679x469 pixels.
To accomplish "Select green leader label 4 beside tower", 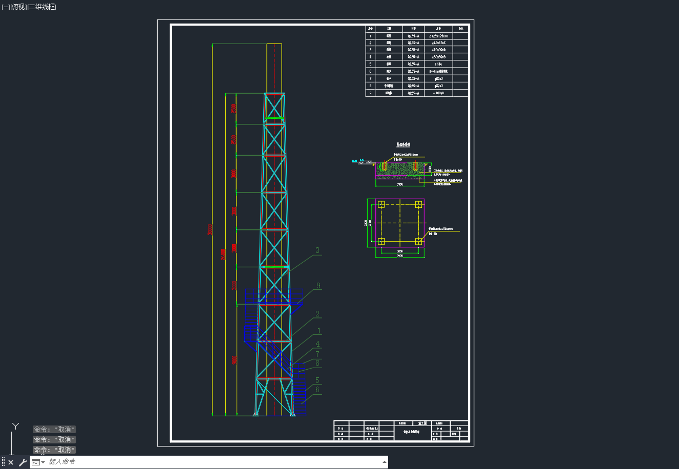I will pyautogui.click(x=317, y=344).
